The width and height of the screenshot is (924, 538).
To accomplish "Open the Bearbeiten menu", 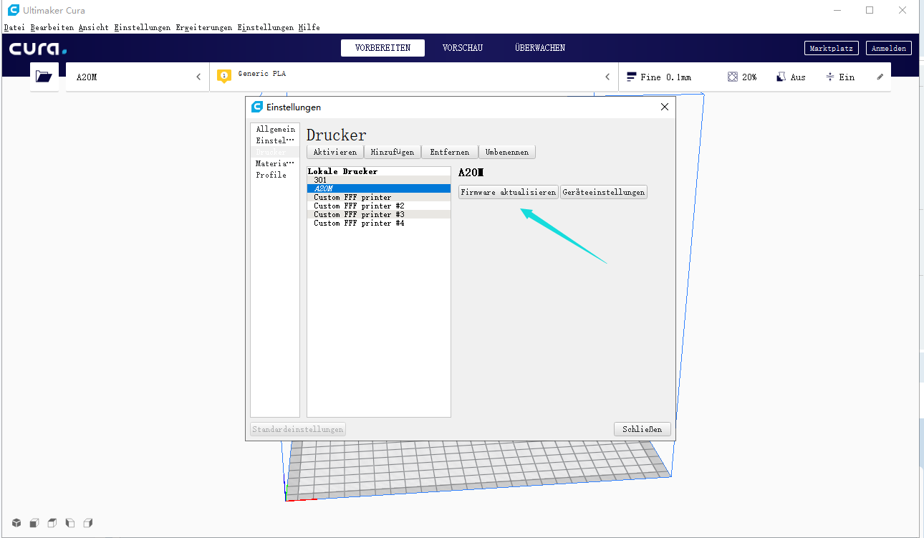I will 52,27.
